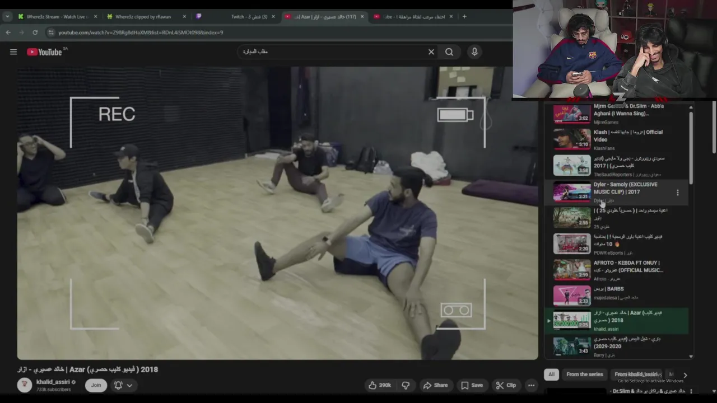
Task: Open Barry 2029-2020 video thumbnail
Action: point(572,346)
